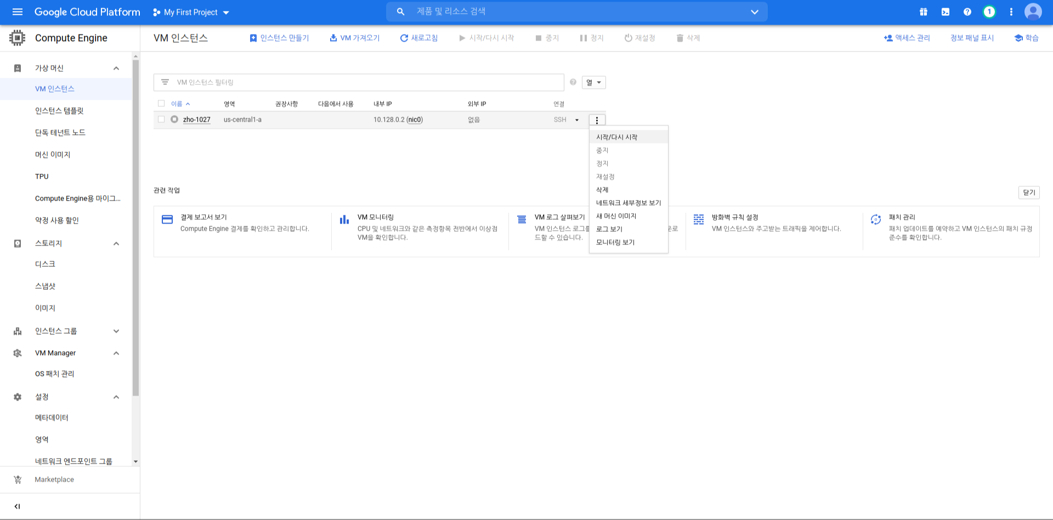Focus the VM 인스턴스 필터링 input field
The height and width of the screenshot is (520, 1053).
(359, 82)
